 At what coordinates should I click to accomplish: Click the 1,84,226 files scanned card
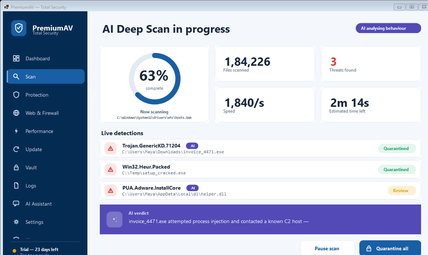click(x=265, y=64)
